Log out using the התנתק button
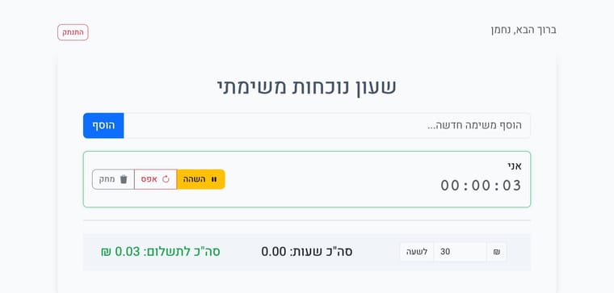The image size is (614, 293). pos(73,32)
